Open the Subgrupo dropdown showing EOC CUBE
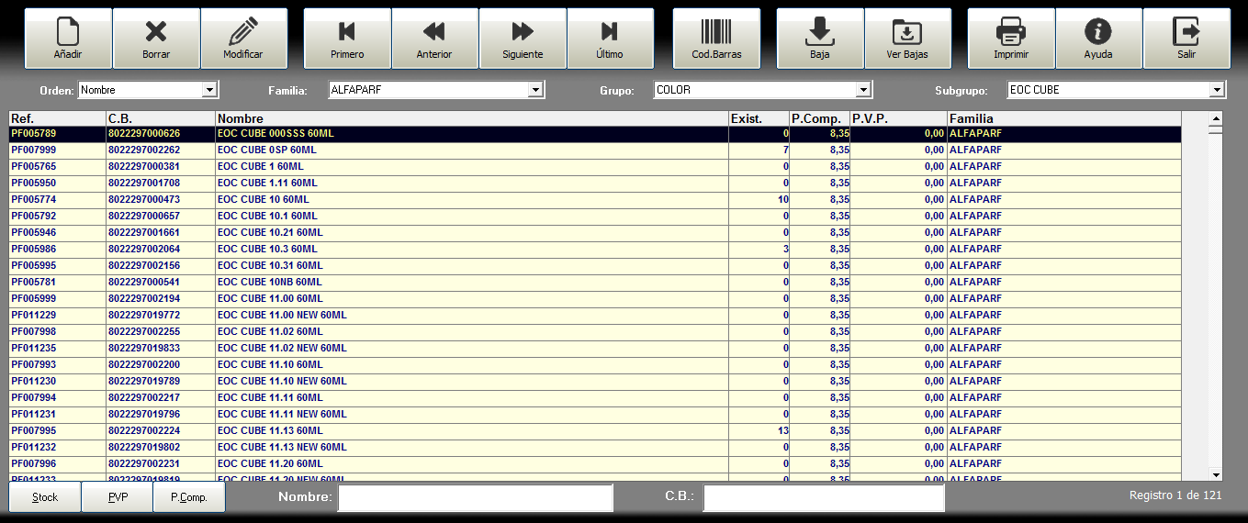1248x523 pixels. coord(1218,90)
